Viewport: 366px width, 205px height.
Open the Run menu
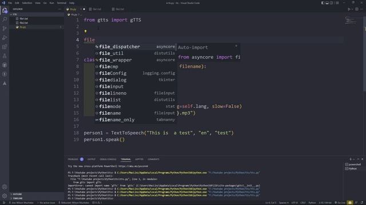tap(52, 3)
